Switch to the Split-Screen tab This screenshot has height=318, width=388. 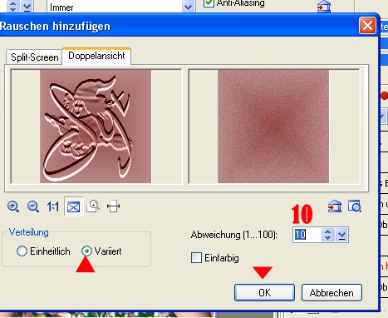(x=34, y=57)
